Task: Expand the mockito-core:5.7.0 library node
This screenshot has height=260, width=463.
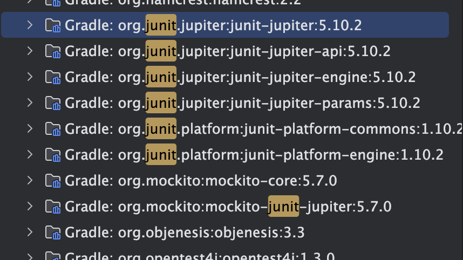Action: [x=30, y=181]
